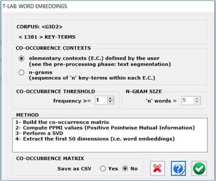Cancel with the red X button
Screen dimensions: 216x181
tap(157, 168)
